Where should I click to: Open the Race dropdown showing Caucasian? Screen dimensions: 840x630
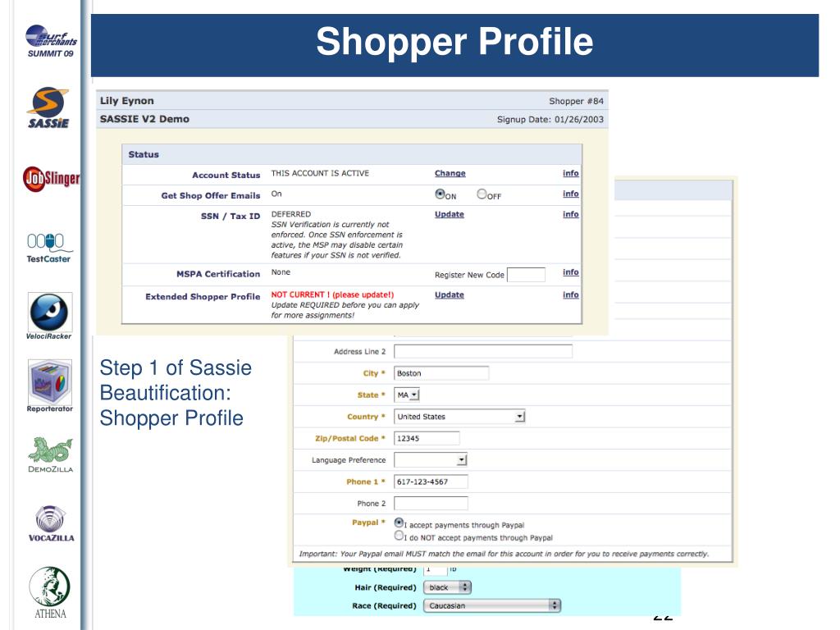coord(491,605)
